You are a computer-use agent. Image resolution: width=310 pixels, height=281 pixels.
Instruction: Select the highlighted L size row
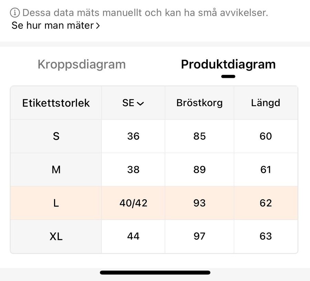pos(56,203)
